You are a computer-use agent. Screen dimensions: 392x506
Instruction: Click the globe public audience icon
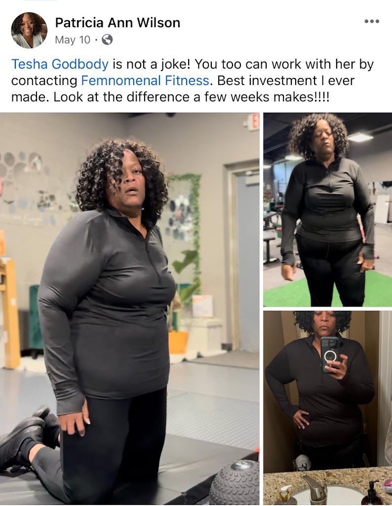107,40
